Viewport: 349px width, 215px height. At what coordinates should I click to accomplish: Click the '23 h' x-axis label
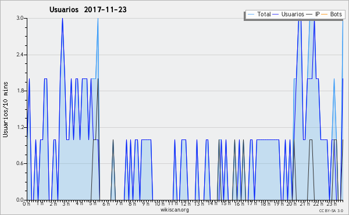pyautogui.click(x=332, y=203)
